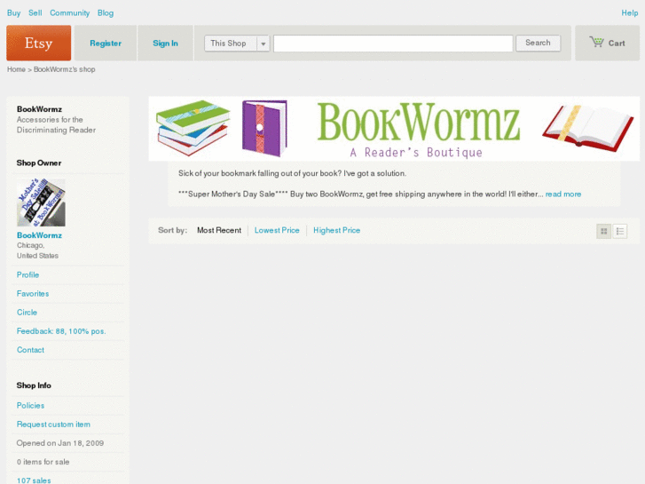The height and width of the screenshot is (484, 645).
Task: Open the Contact sidebar link
Action: (x=30, y=350)
